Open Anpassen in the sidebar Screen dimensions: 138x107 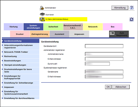pos(20,87)
